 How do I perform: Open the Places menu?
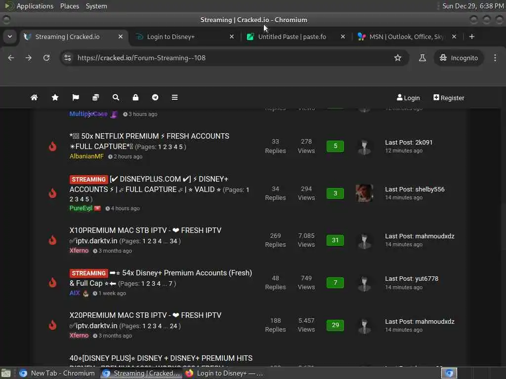click(69, 6)
